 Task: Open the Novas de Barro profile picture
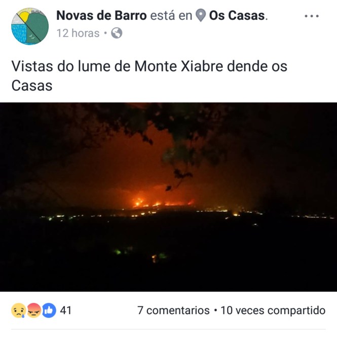click(30, 26)
